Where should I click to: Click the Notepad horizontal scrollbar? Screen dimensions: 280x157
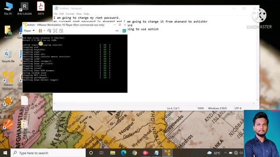(154, 103)
